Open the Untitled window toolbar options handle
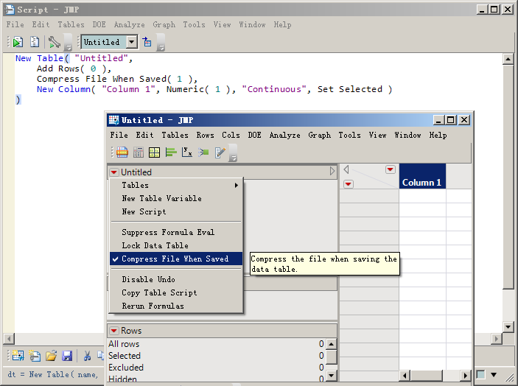Screen dimensions: 518x386 click(x=233, y=153)
